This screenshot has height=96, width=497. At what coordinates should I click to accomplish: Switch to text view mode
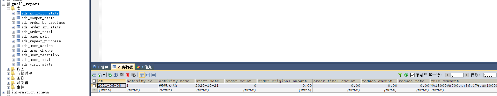[154, 75]
